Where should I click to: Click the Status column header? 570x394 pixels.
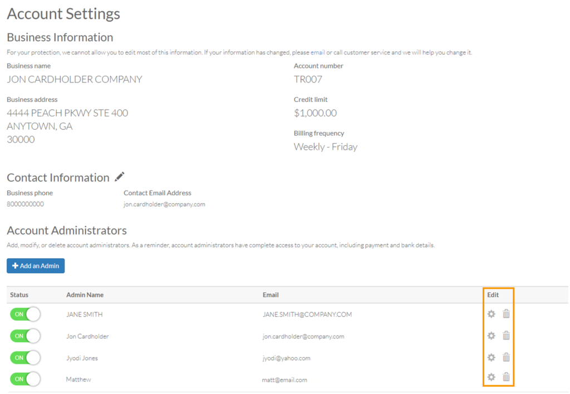point(19,295)
